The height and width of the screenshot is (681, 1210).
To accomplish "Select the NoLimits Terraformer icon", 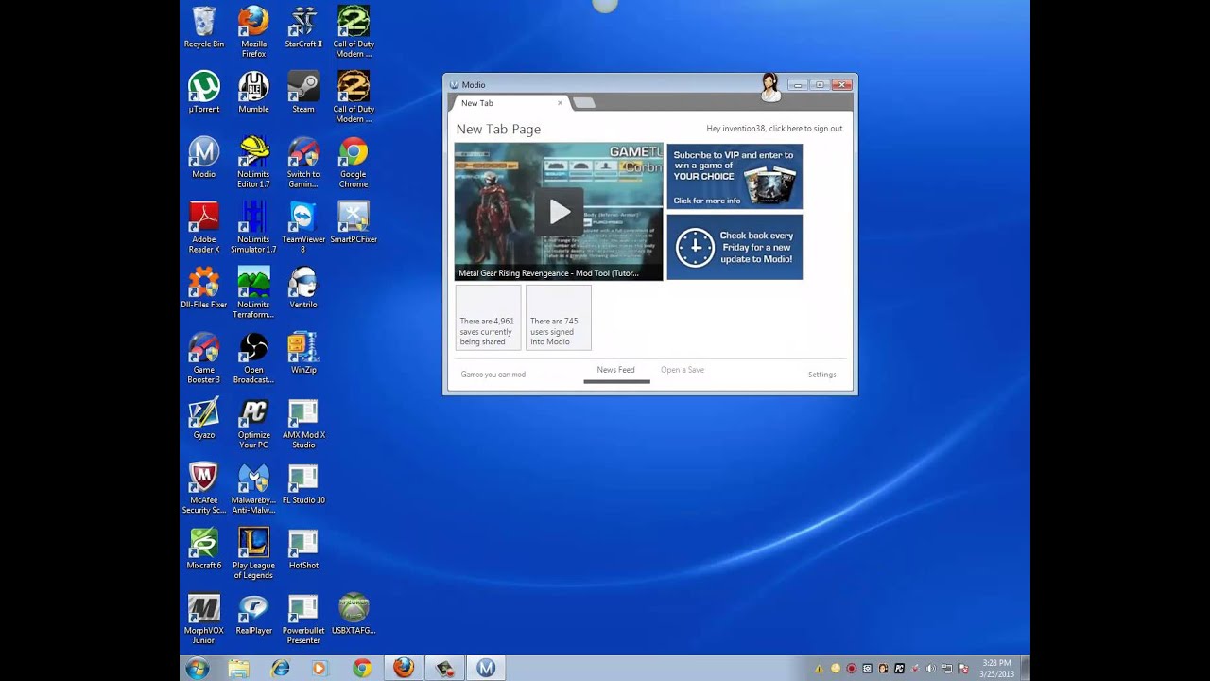I will point(253,293).
